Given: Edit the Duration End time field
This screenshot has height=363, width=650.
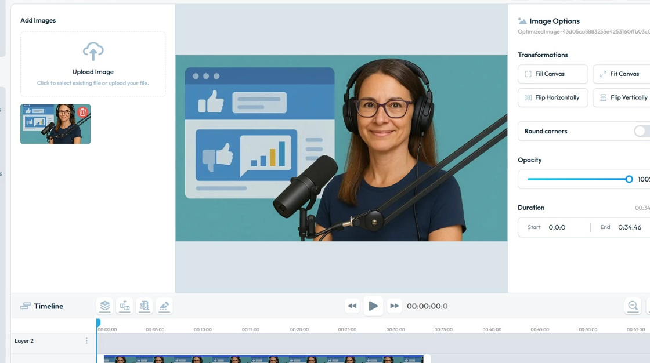Looking at the screenshot, I should click(630, 227).
